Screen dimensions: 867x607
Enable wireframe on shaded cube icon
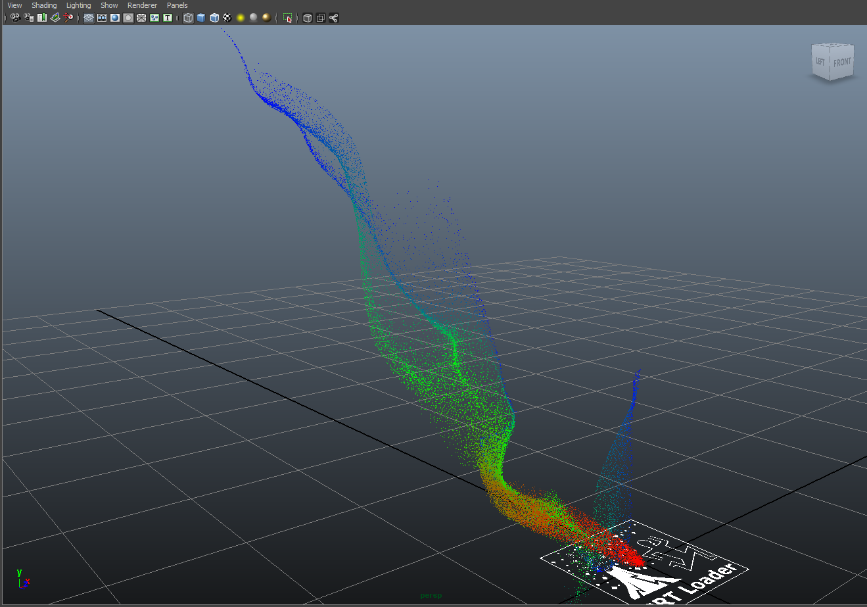click(x=214, y=18)
